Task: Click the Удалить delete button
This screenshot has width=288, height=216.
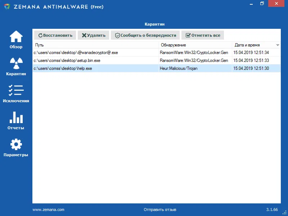Action: [x=93, y=35]
